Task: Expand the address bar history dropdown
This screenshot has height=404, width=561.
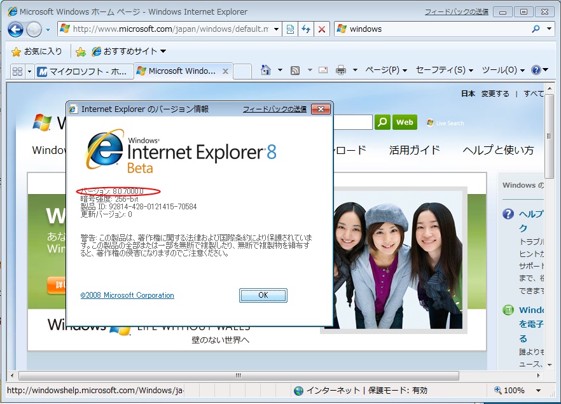Action: coord(276,29)
